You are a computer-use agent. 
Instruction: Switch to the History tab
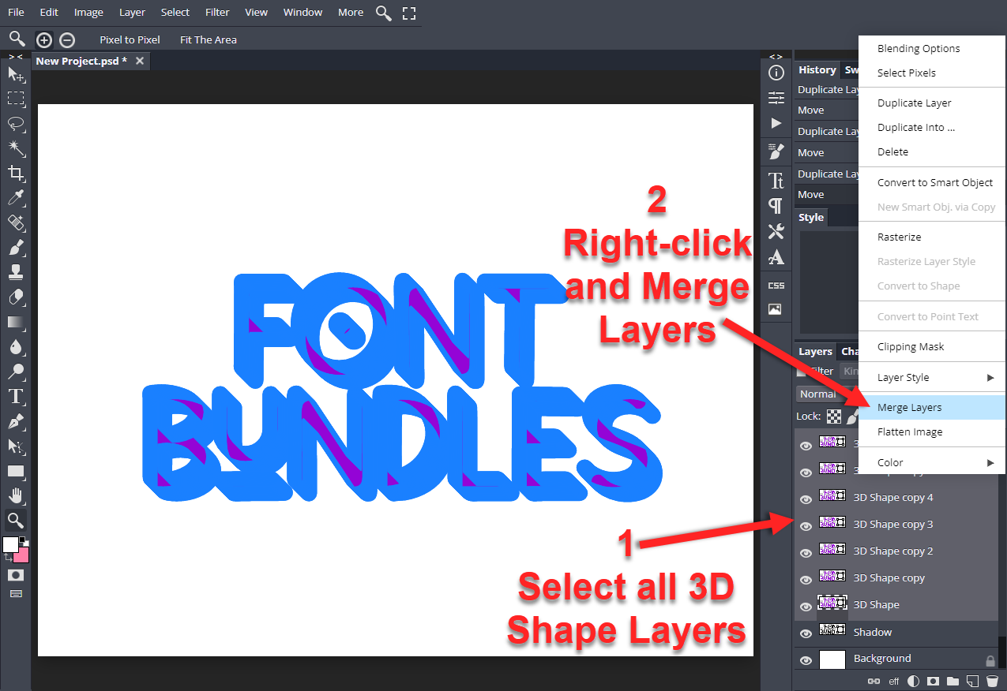[x=817, y=69]
